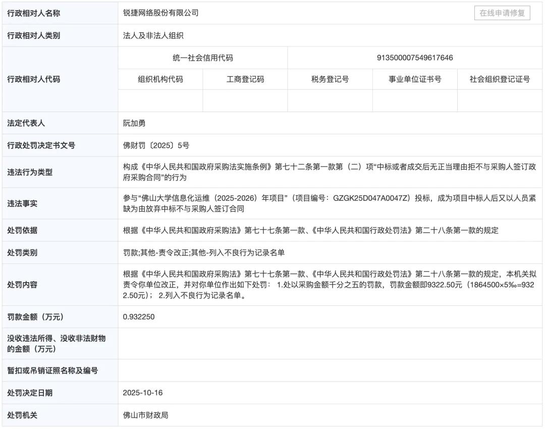
Task: Select the label 处罚内容
Action: point(22,284)
